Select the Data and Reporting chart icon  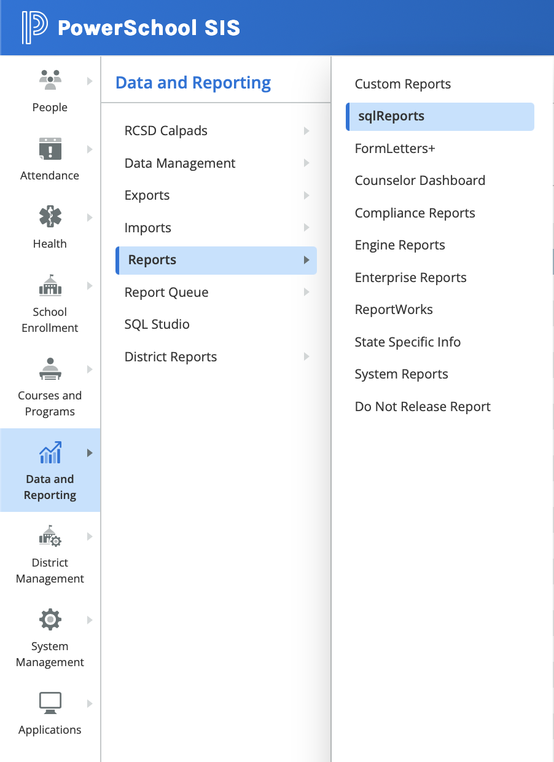click(x=50, y=452)
